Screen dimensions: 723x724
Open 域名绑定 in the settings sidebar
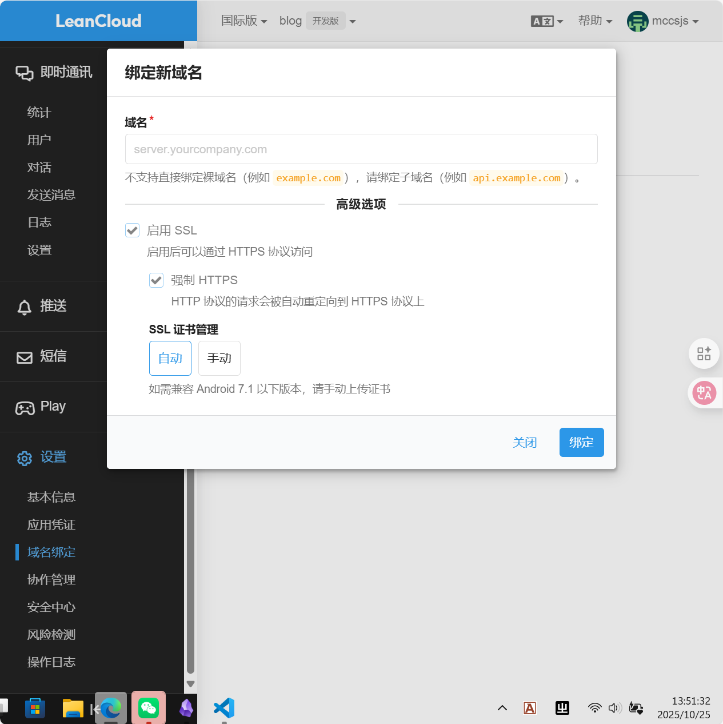point(51,552)
